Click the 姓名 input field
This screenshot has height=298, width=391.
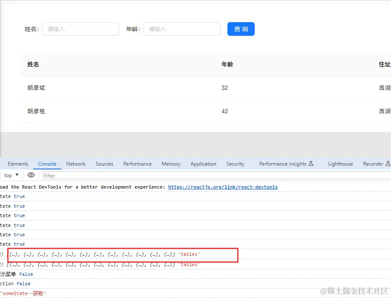tap(80, 29)
